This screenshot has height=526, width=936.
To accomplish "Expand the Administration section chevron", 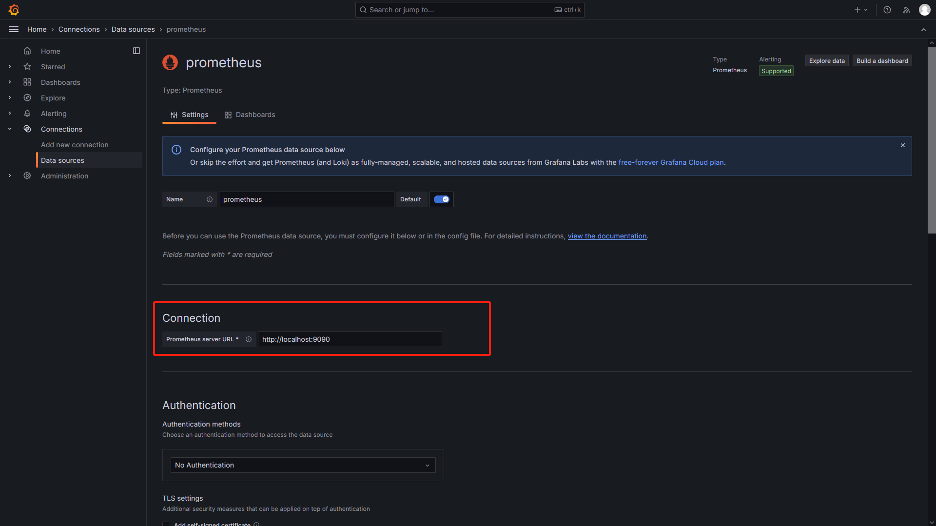I will (x=10, y=176).
